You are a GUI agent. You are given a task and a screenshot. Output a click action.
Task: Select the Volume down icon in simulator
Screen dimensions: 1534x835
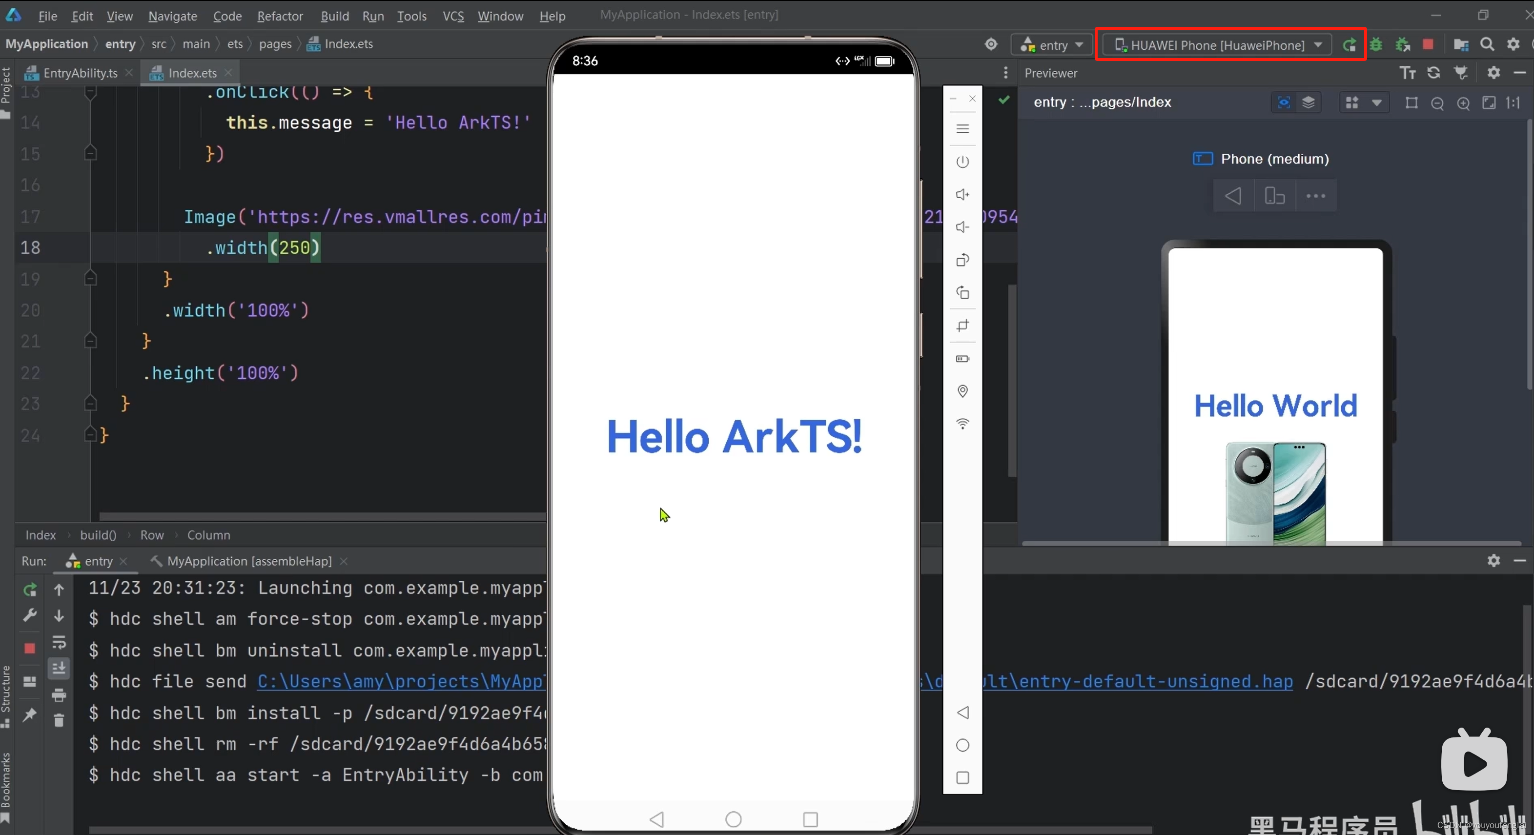[961, 226]
